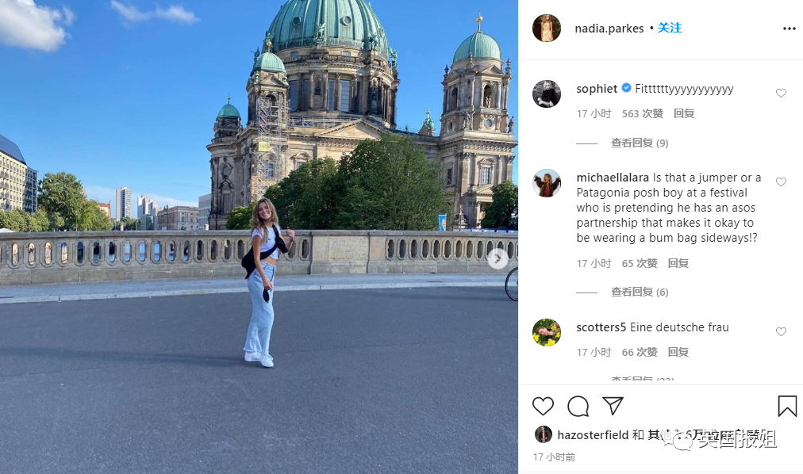Expand the replies under scotters5's comment
The image size is (803, 474).
coord(643,379)
